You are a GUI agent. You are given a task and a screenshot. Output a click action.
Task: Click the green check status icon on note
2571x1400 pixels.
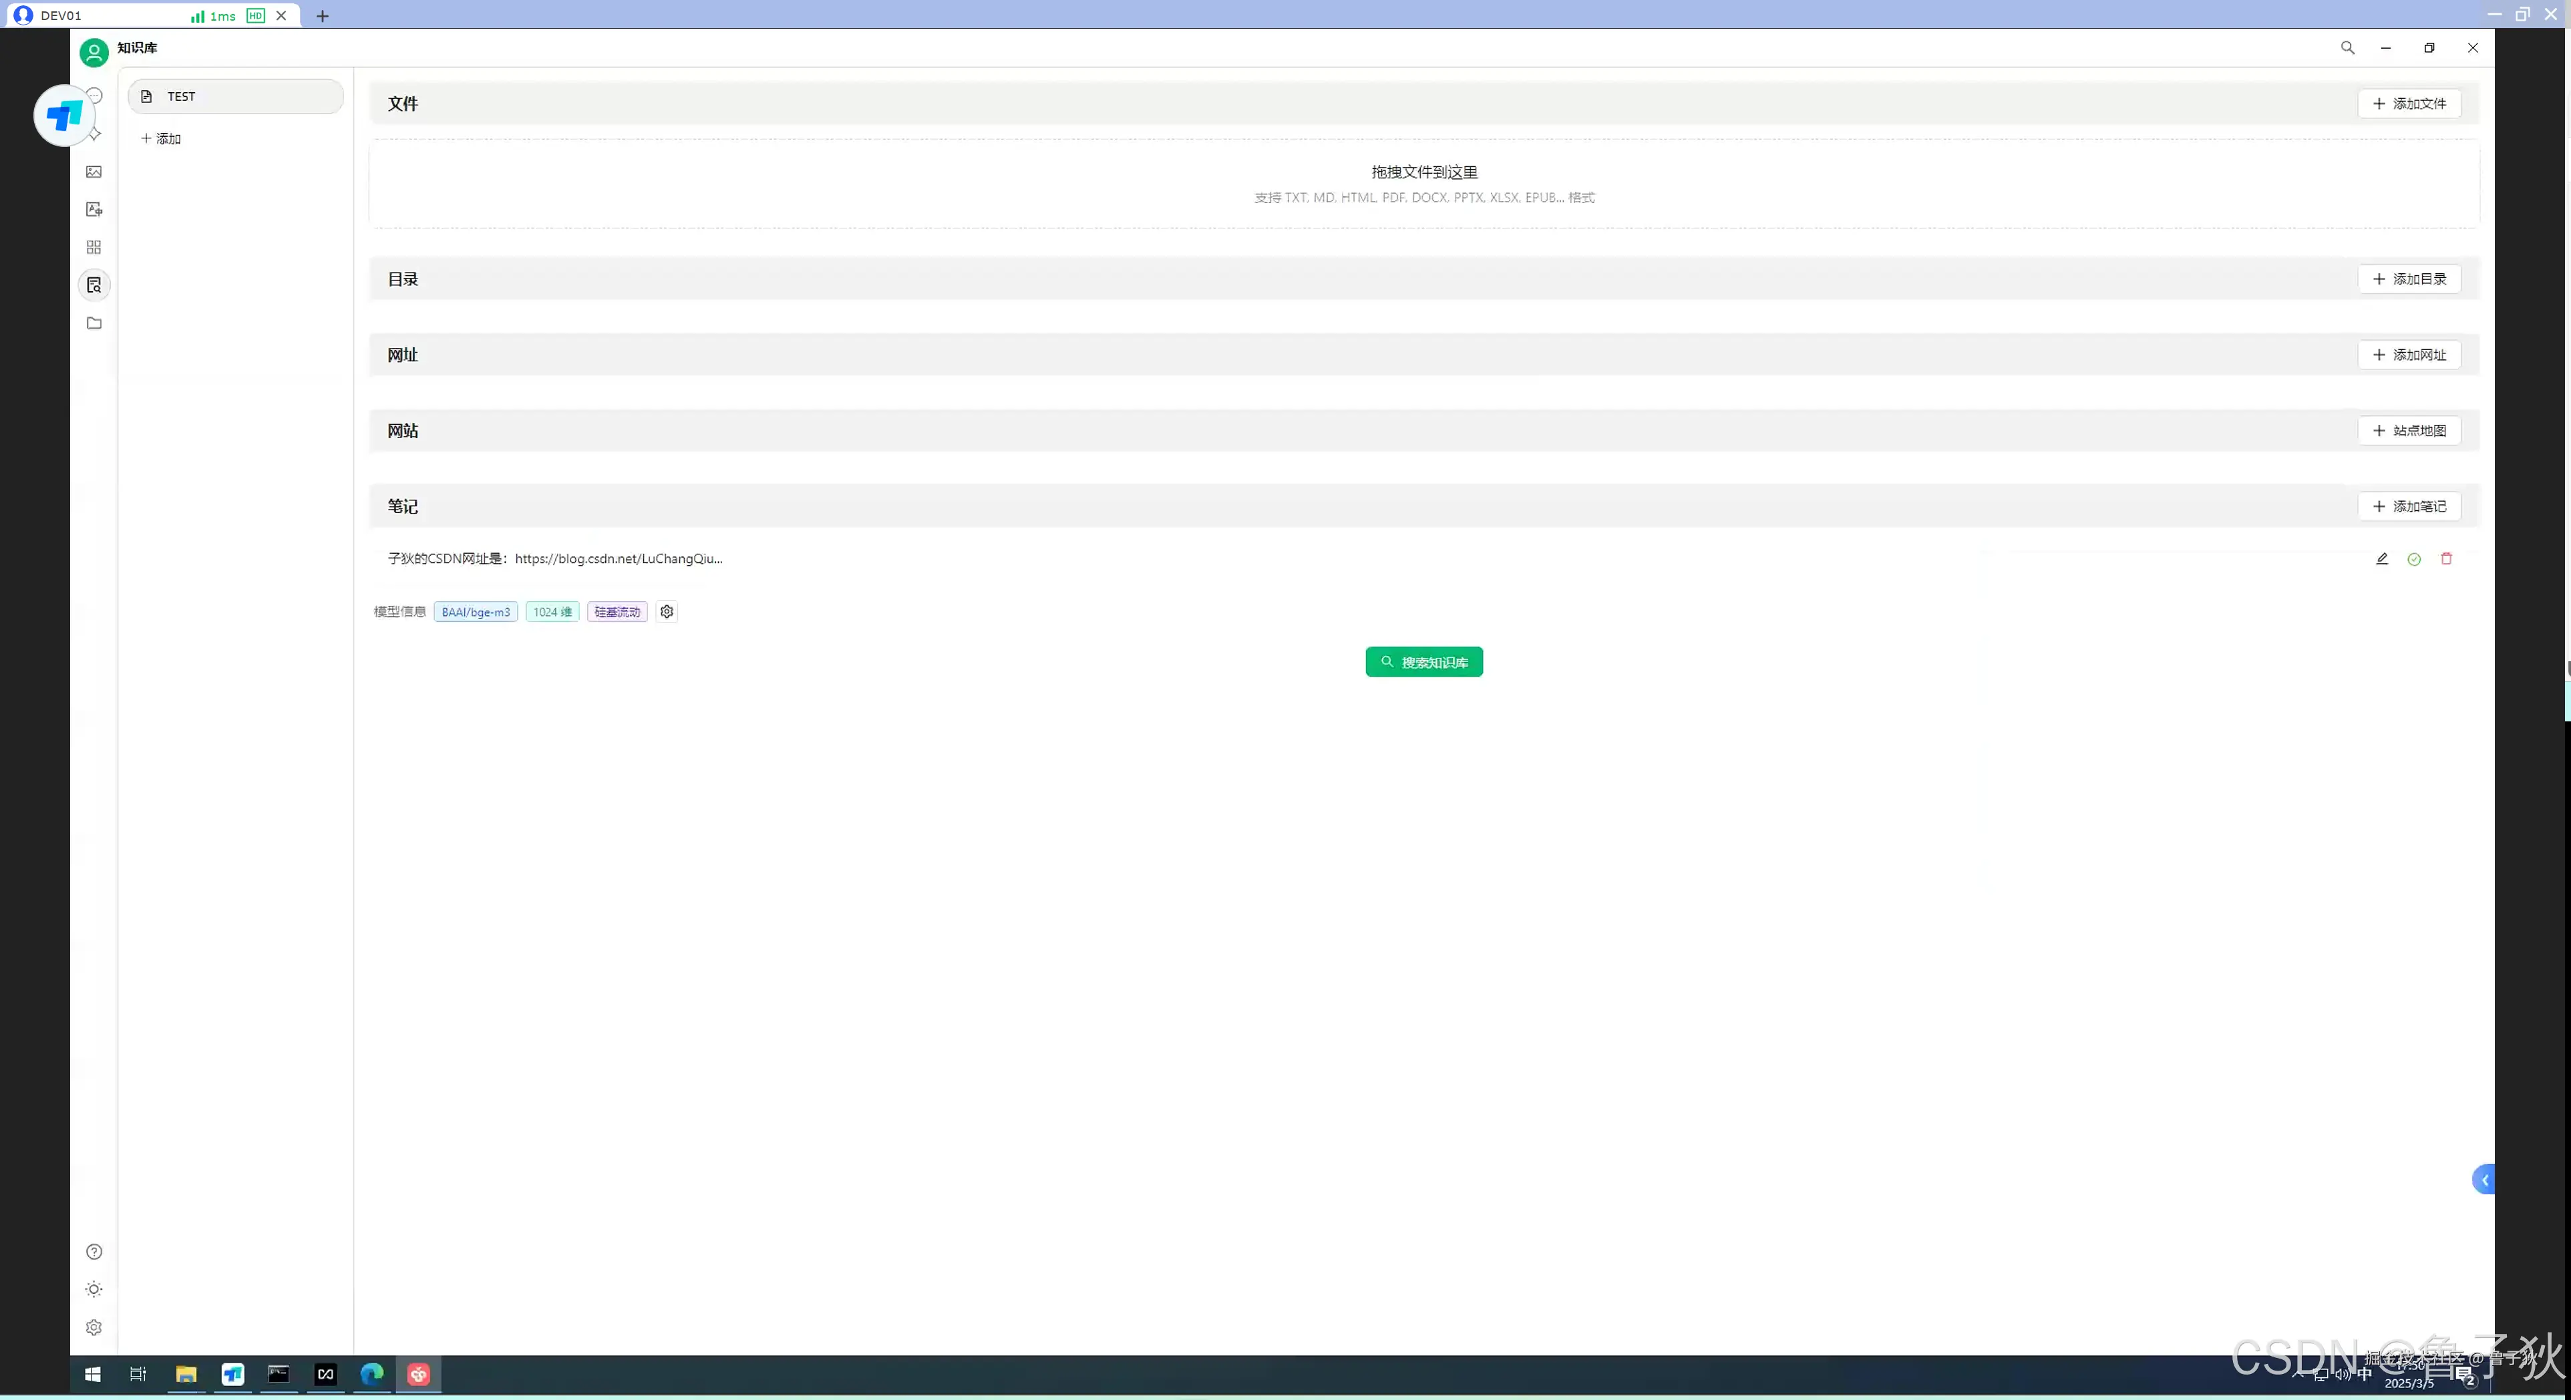click(x=2413, y=559)
